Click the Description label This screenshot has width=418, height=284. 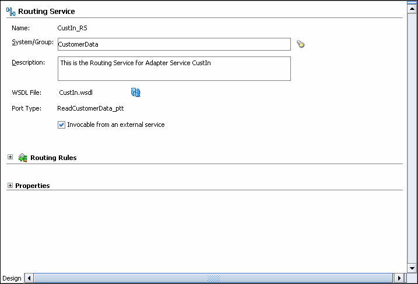[28, 62]
